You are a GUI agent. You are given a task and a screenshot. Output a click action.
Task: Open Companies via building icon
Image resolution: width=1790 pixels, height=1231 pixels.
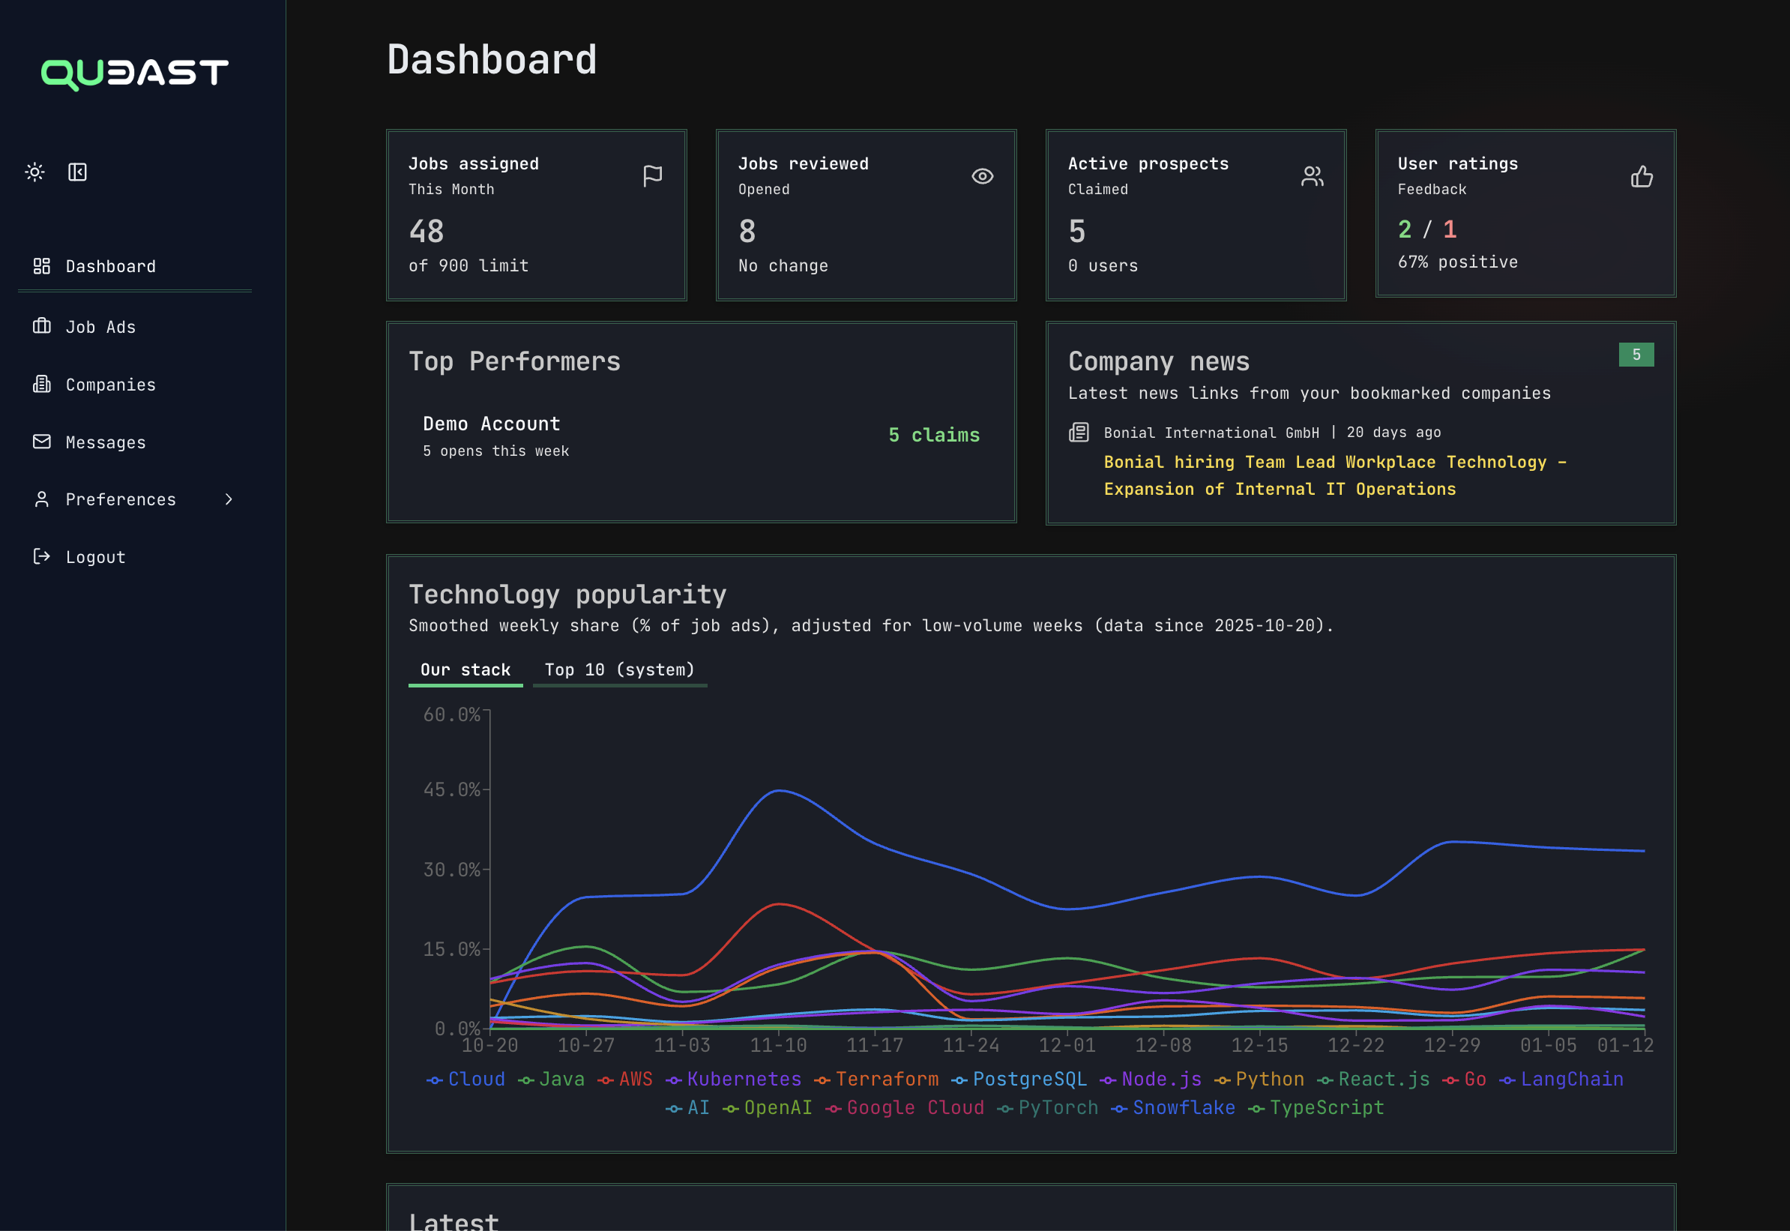point(41,384)
